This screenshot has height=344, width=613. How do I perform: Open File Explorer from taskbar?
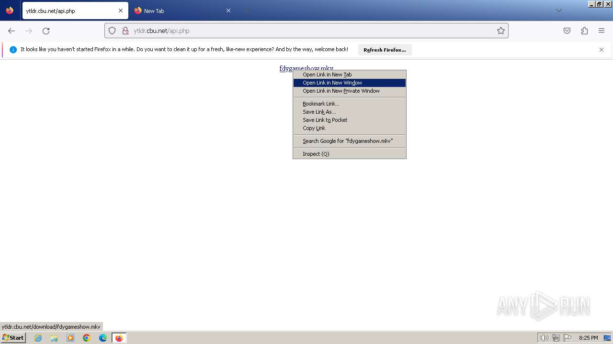click(x=54, y=338)
